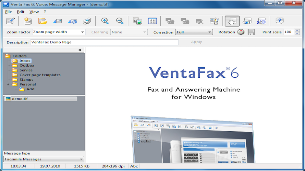Click the open folder toolbar icon
Image resolution: width=305 pixels, height=171 pixels.
coord(42,21)
